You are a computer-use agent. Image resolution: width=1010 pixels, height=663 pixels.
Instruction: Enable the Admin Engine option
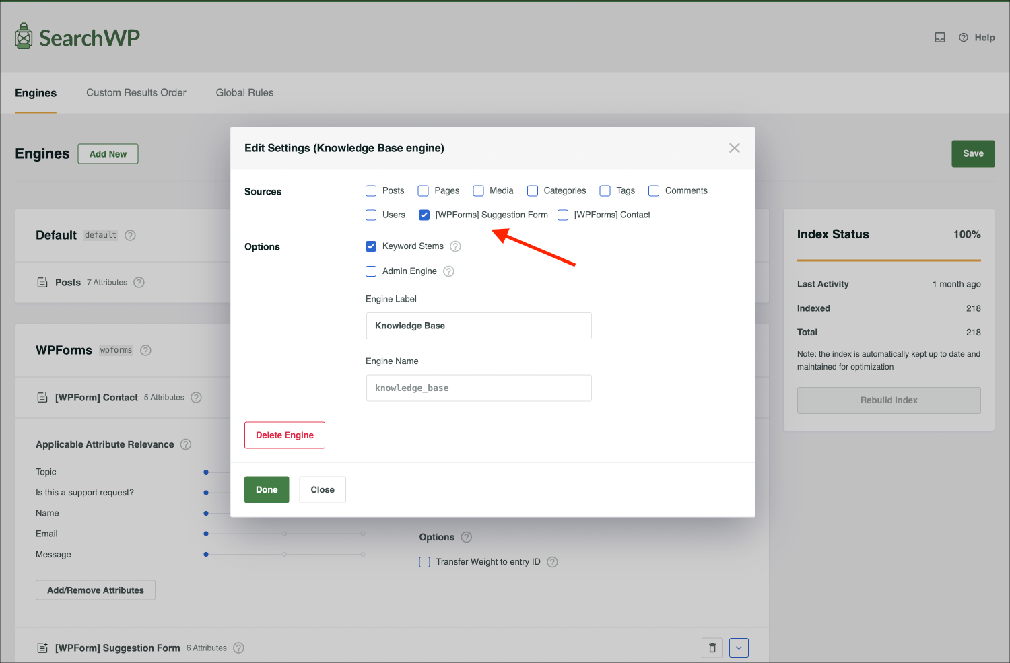371,271
